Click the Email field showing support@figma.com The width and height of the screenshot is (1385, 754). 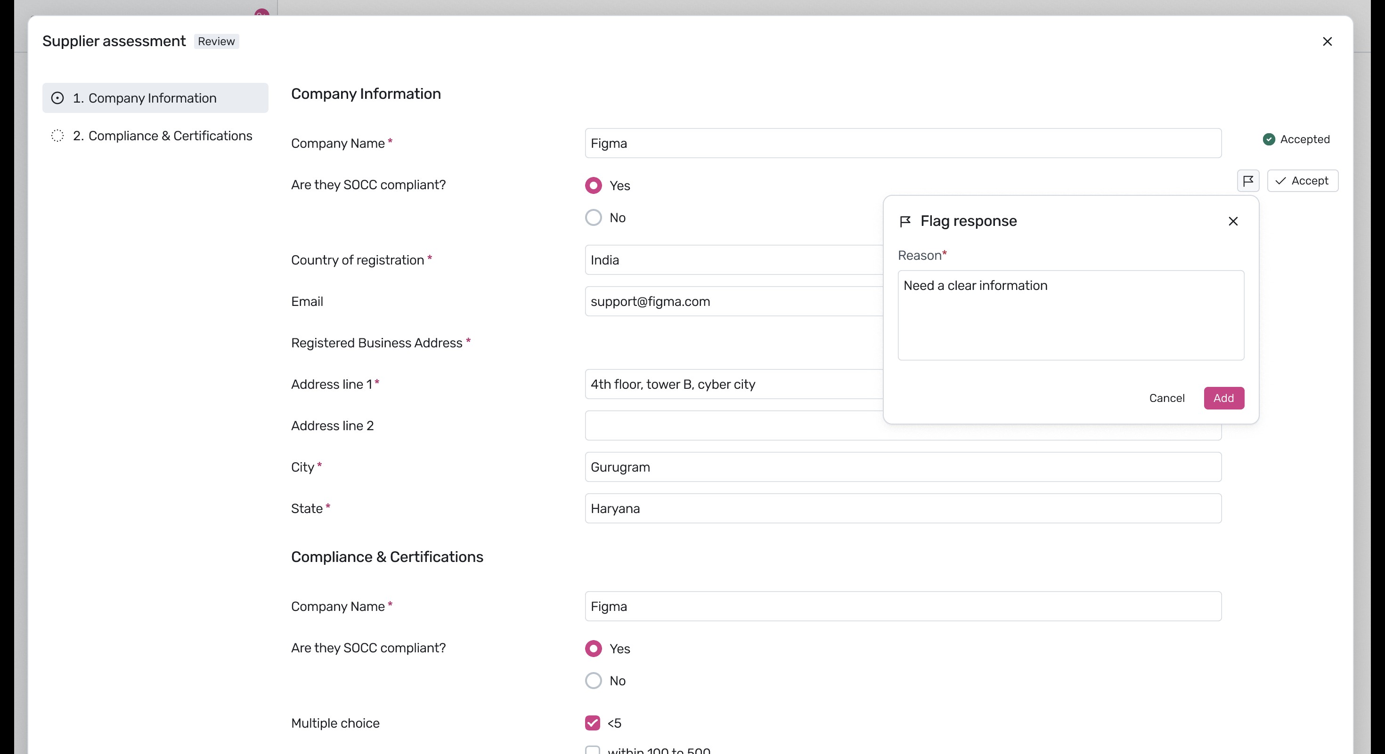(734, 301)
